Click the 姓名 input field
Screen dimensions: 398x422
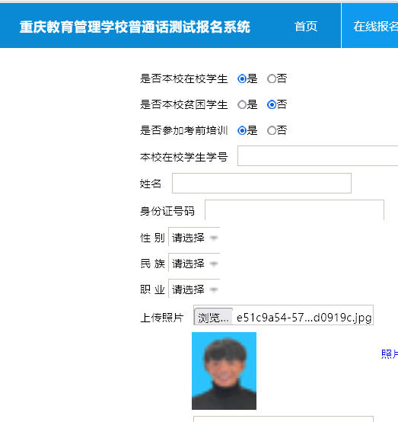pyautogui.click(x=262, y=183)
